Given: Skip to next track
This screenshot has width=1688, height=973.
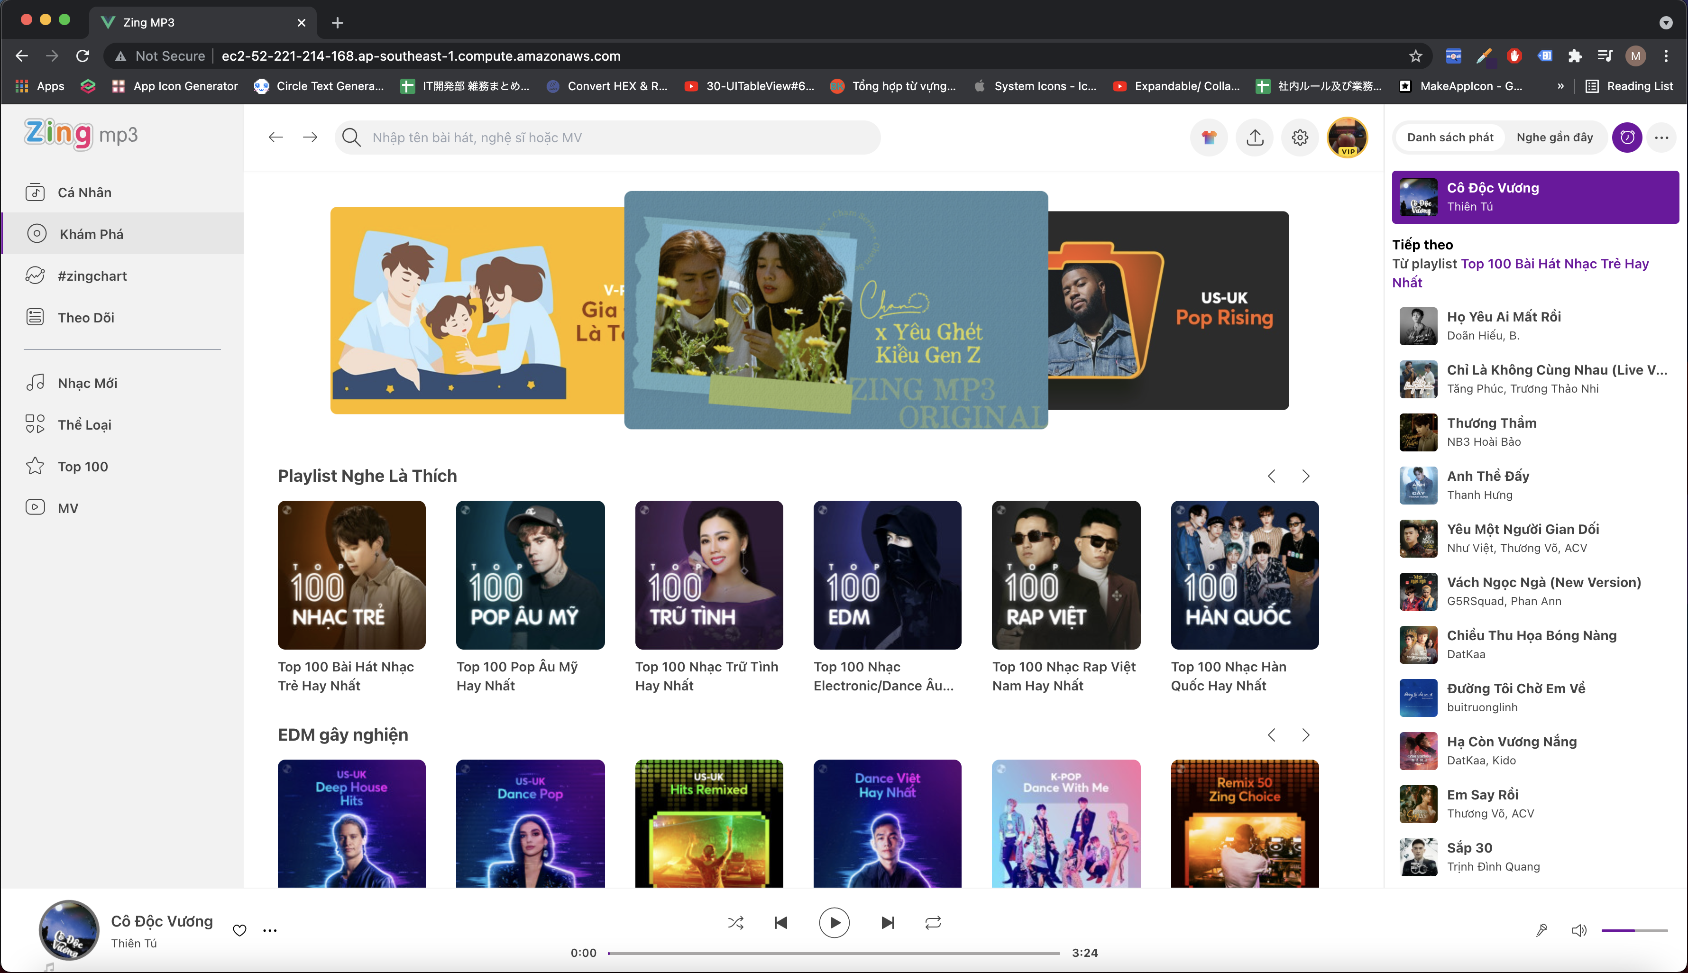Looking at the screenshot, I should click(x=887, y=923).
